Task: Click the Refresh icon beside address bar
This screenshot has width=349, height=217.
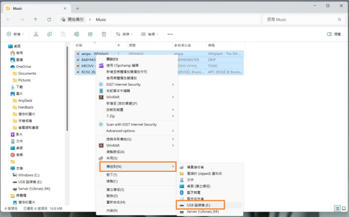Action: [49, 20]
